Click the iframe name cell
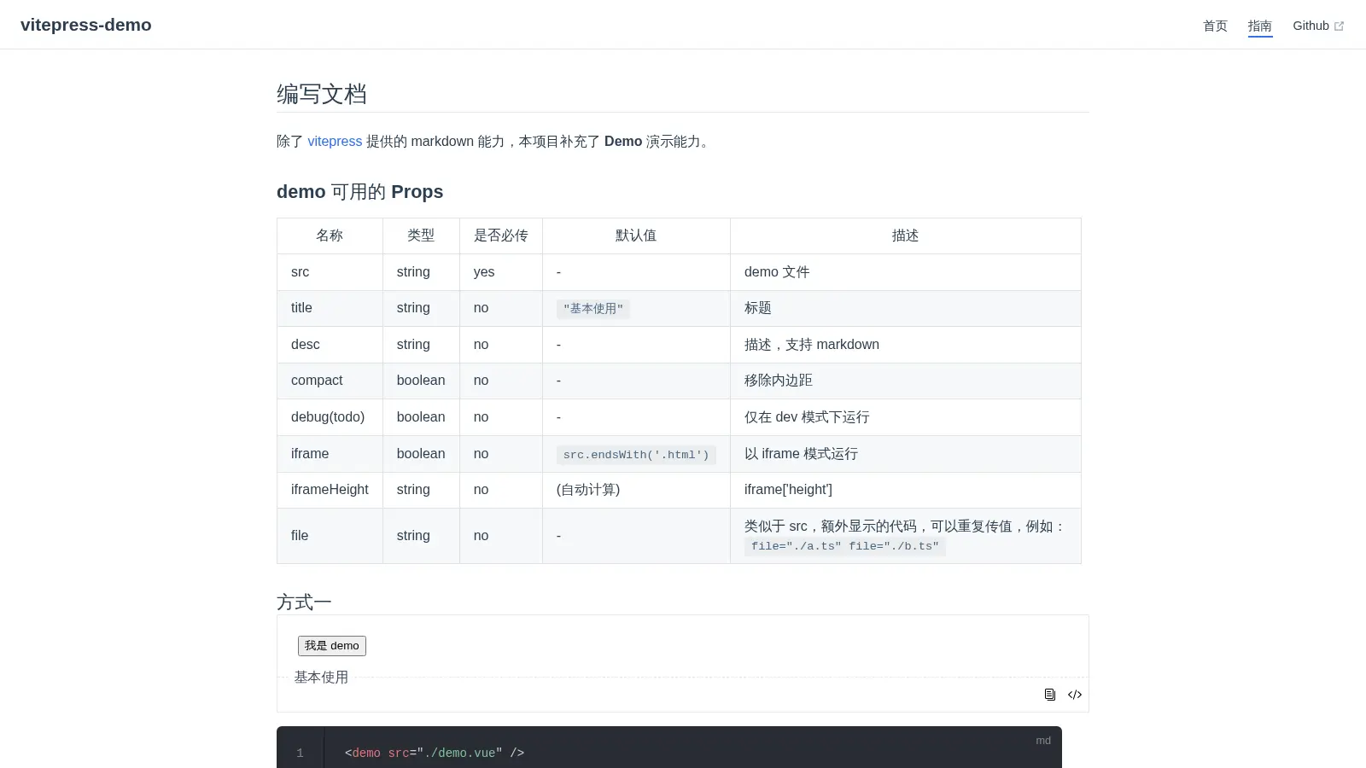Image resolution: width=1366 pixels, height=768 pixels. pyautogui.click(x=330, y=454)
